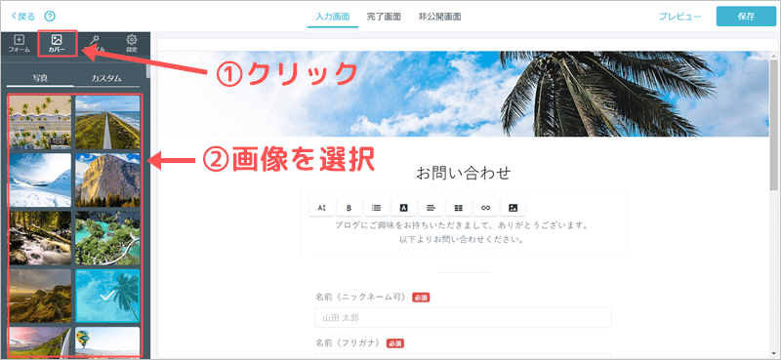The height and width of the screenshot is (360, 781).
Task: Click the help question mark icon
Action: click(50, 17)
